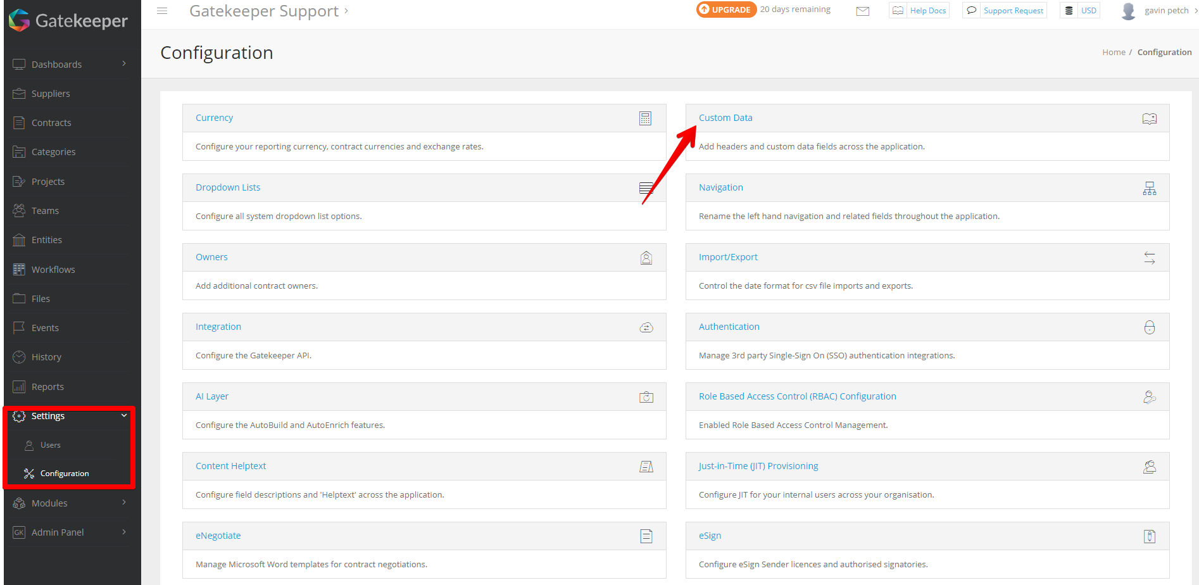Click the Currency calculator icon
Image resolution: width=1199 pixels, height=585 pixels.
pos(645,118)
